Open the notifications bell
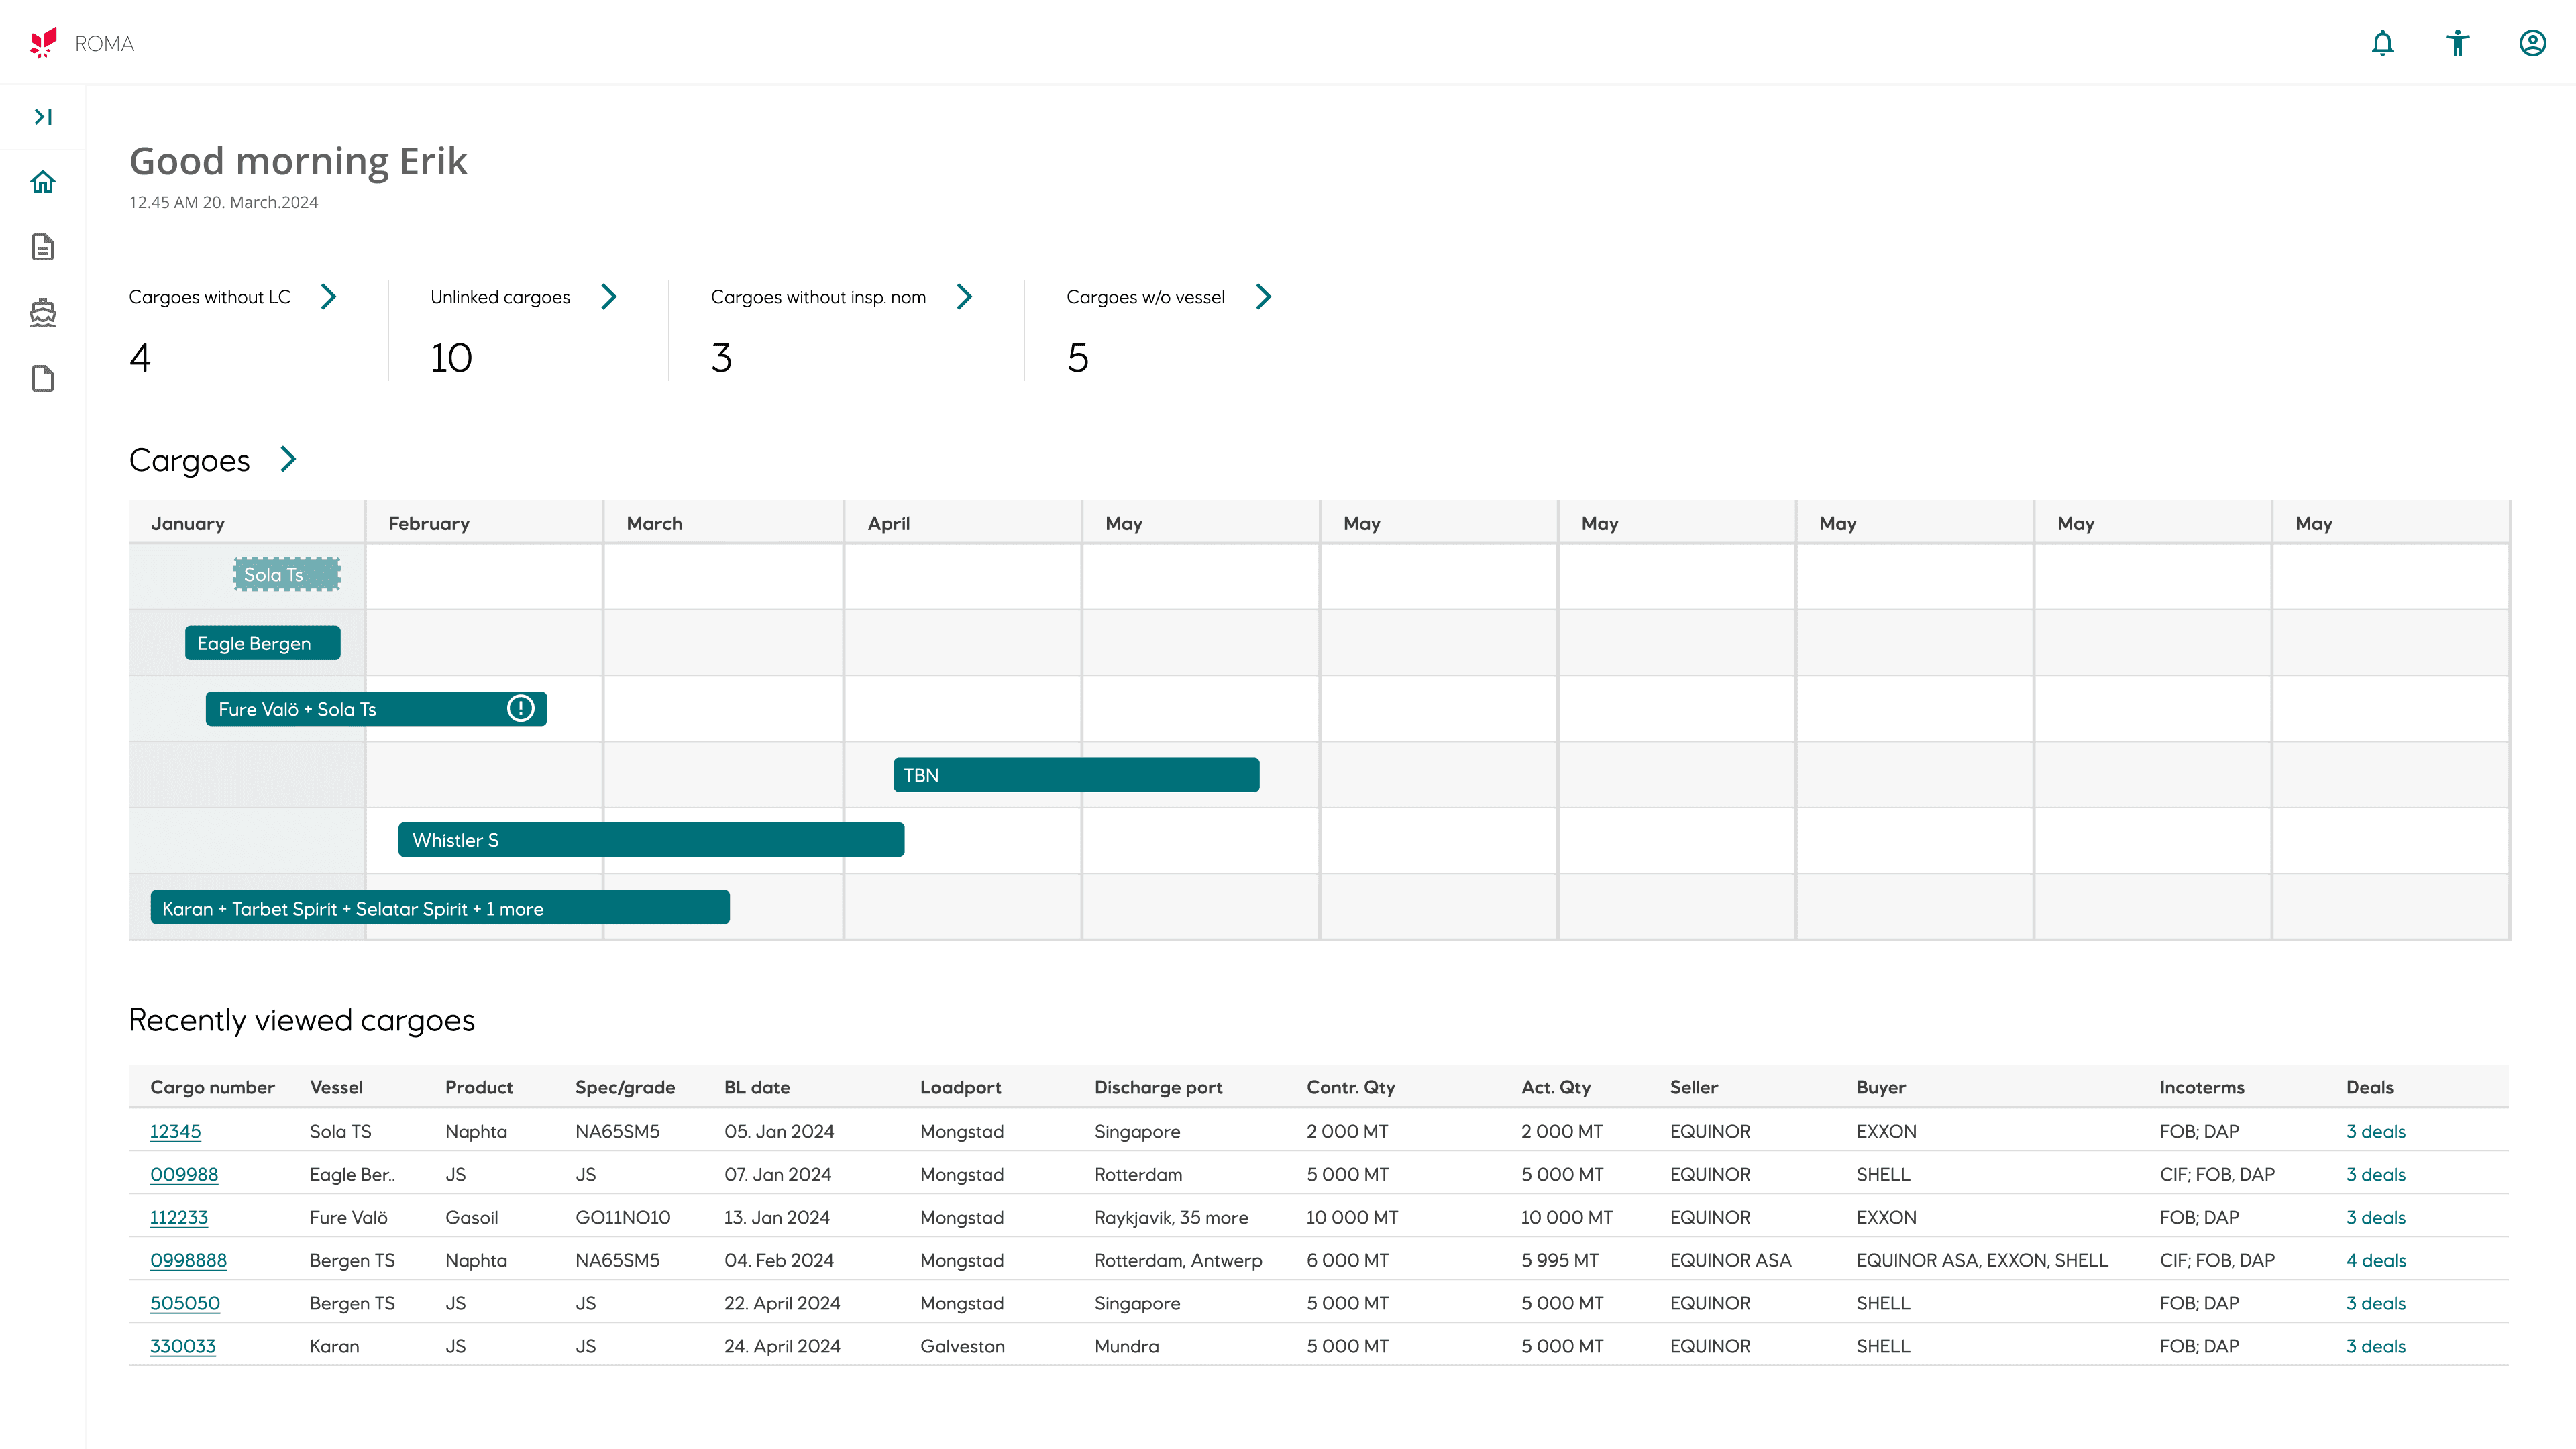Viewport: 2576px width, 1449px height. 2382,43
